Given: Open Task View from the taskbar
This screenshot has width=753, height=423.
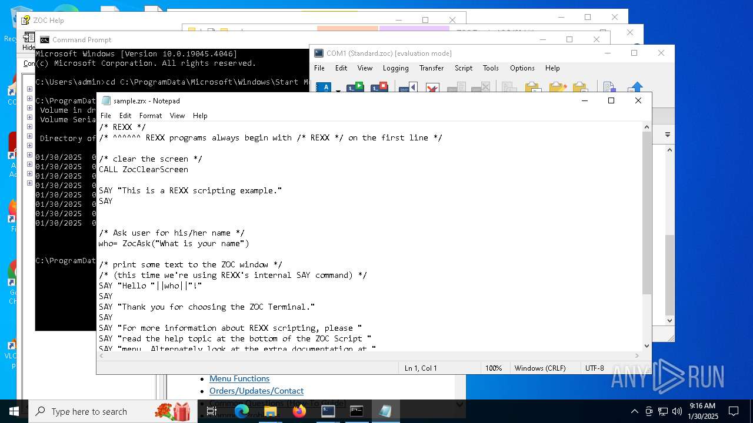Looking at the screenshot, I should pyautogui.click(x=212, y=411).
